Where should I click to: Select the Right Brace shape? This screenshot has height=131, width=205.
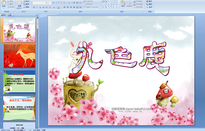116,7
